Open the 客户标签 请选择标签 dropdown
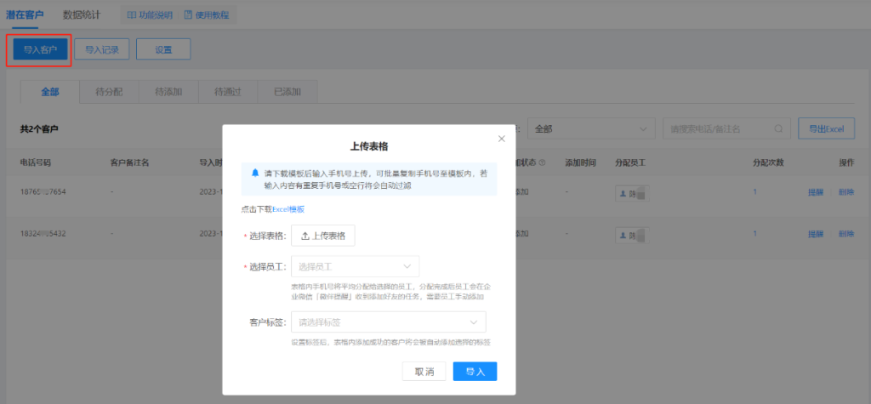 [x=388, y=322]
